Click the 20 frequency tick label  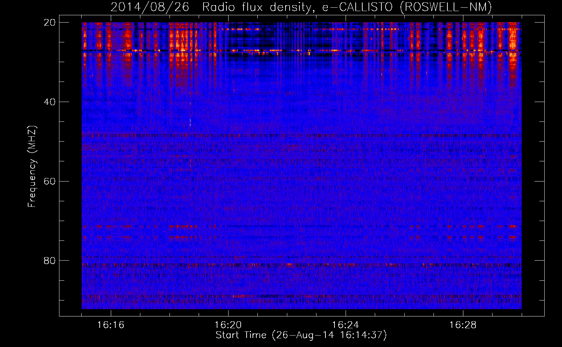tap(50, 23)
